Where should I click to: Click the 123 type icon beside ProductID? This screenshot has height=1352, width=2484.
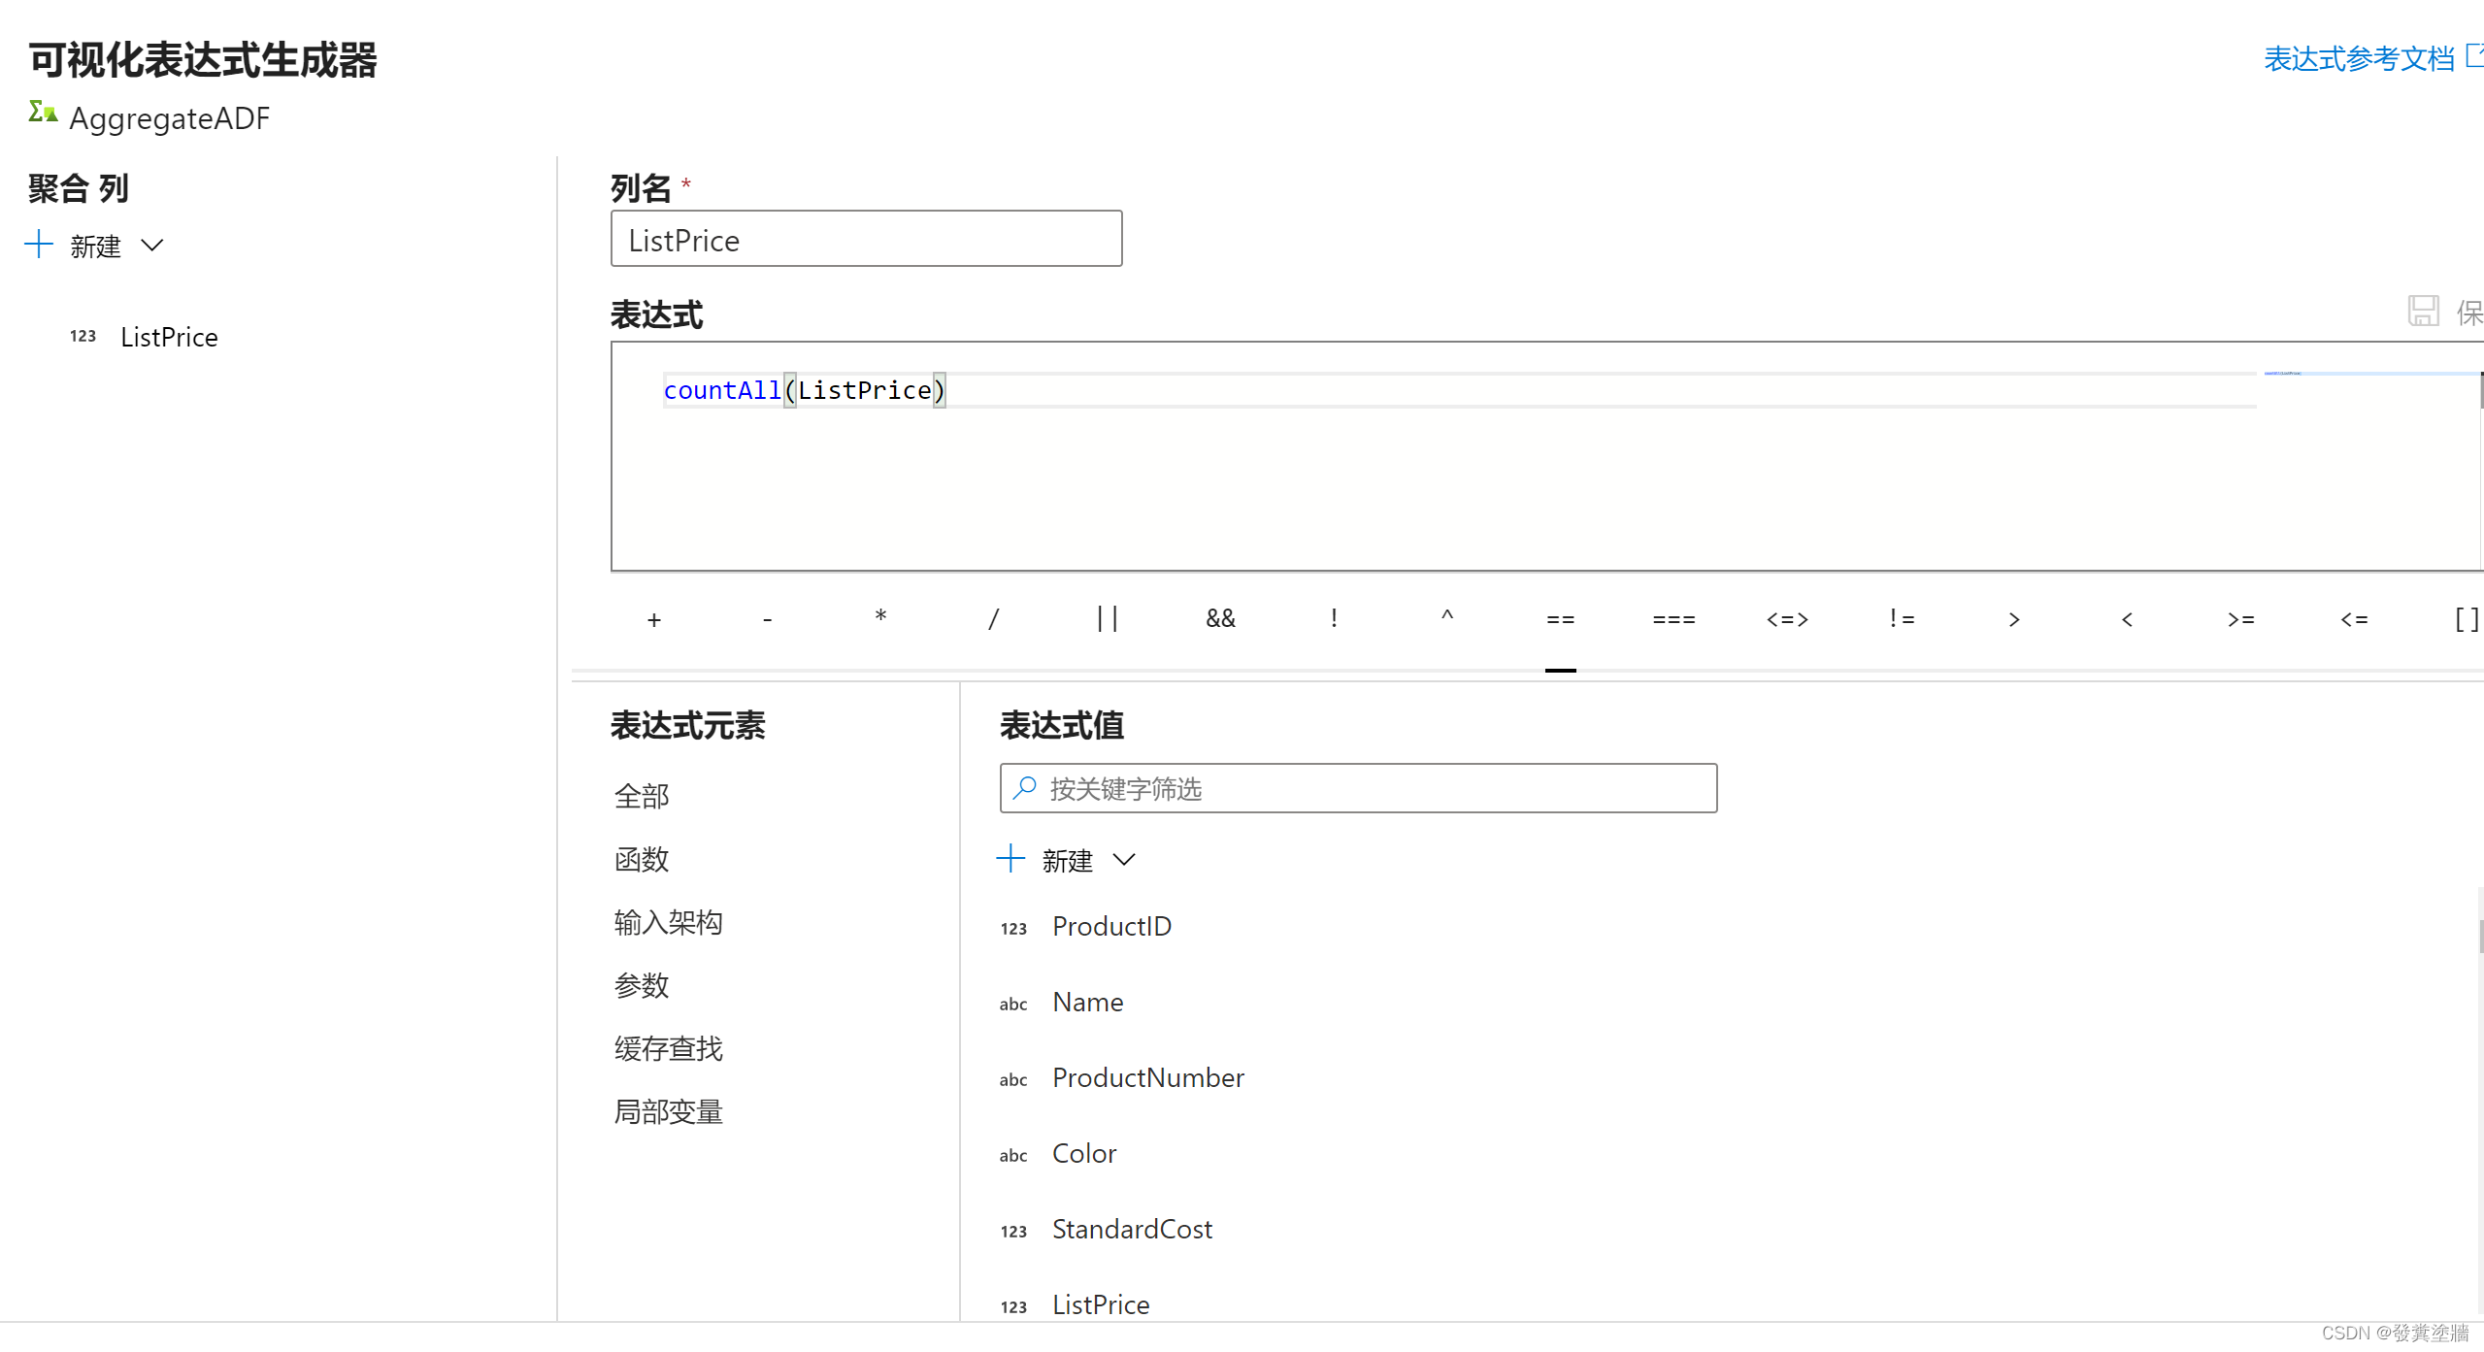[x=1012, y=928]
